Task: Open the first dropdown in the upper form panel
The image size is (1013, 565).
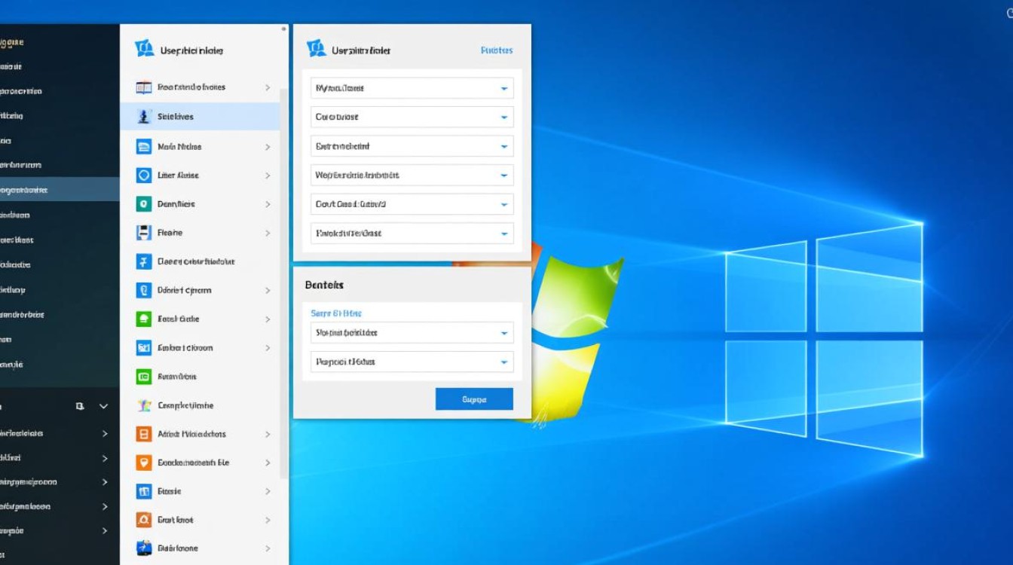Action: (412, 88)
